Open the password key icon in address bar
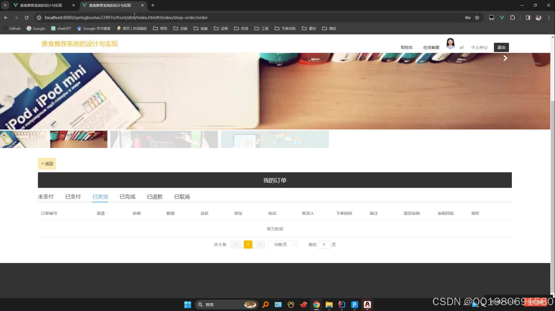The image size is (555, 311). point(468,18)
